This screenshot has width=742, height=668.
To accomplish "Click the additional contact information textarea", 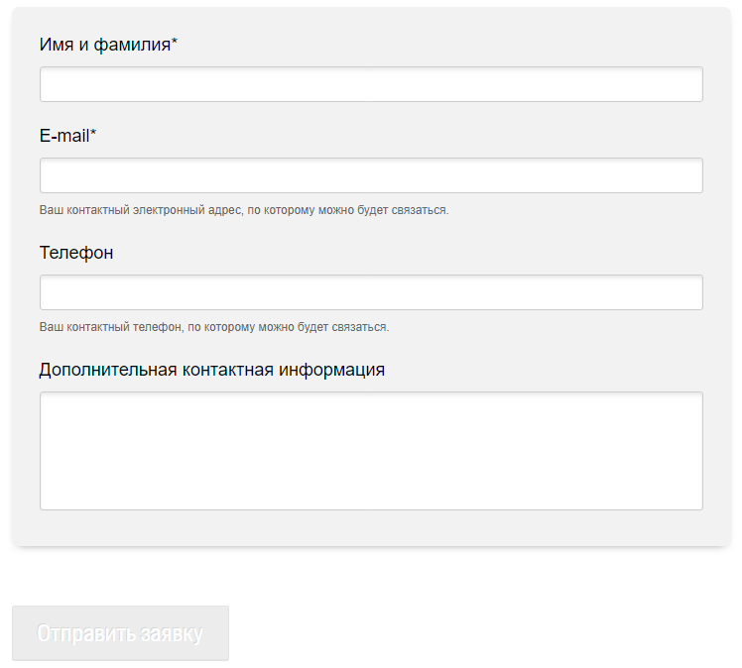I will [x=371, y=451].
